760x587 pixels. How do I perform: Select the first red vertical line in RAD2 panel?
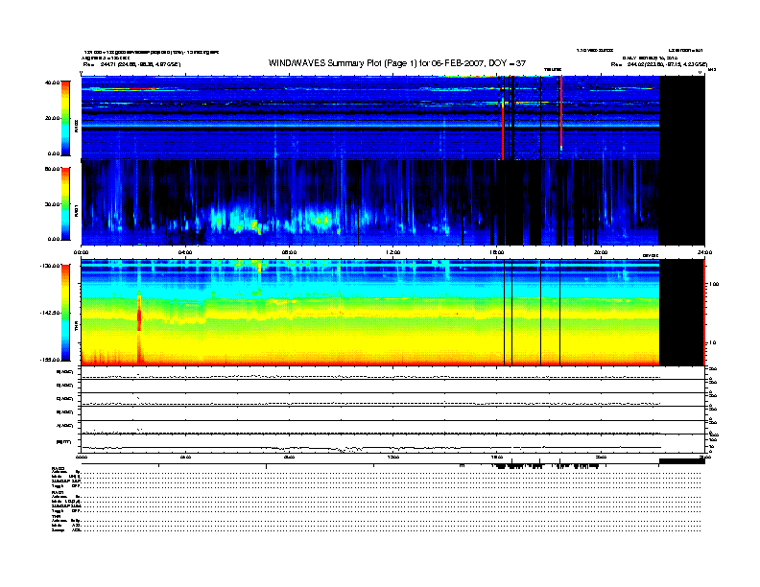point(502,120)
